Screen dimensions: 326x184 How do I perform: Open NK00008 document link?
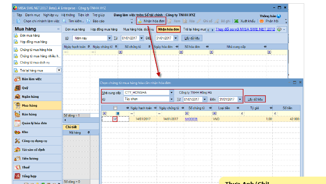pos(191,119)
